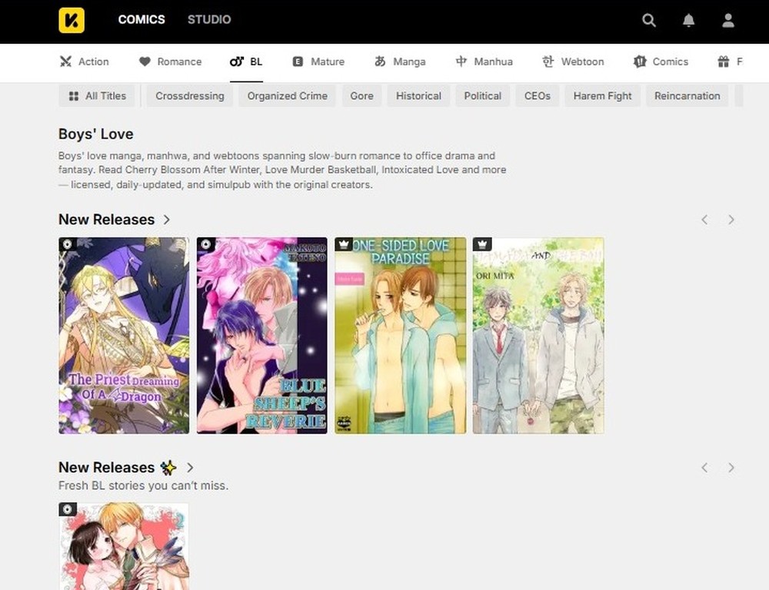Click the Manhua character icon

coord(461,61)
